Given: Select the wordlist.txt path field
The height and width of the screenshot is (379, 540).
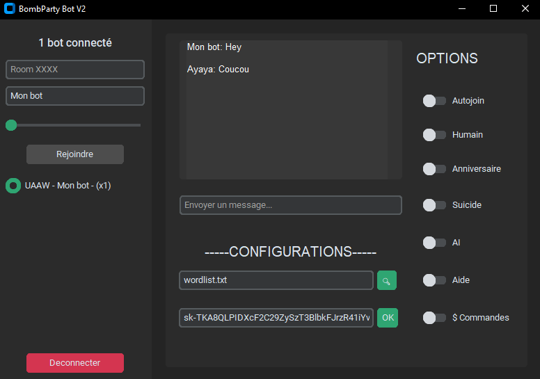Looking at the screenshot, I should 276,280.
